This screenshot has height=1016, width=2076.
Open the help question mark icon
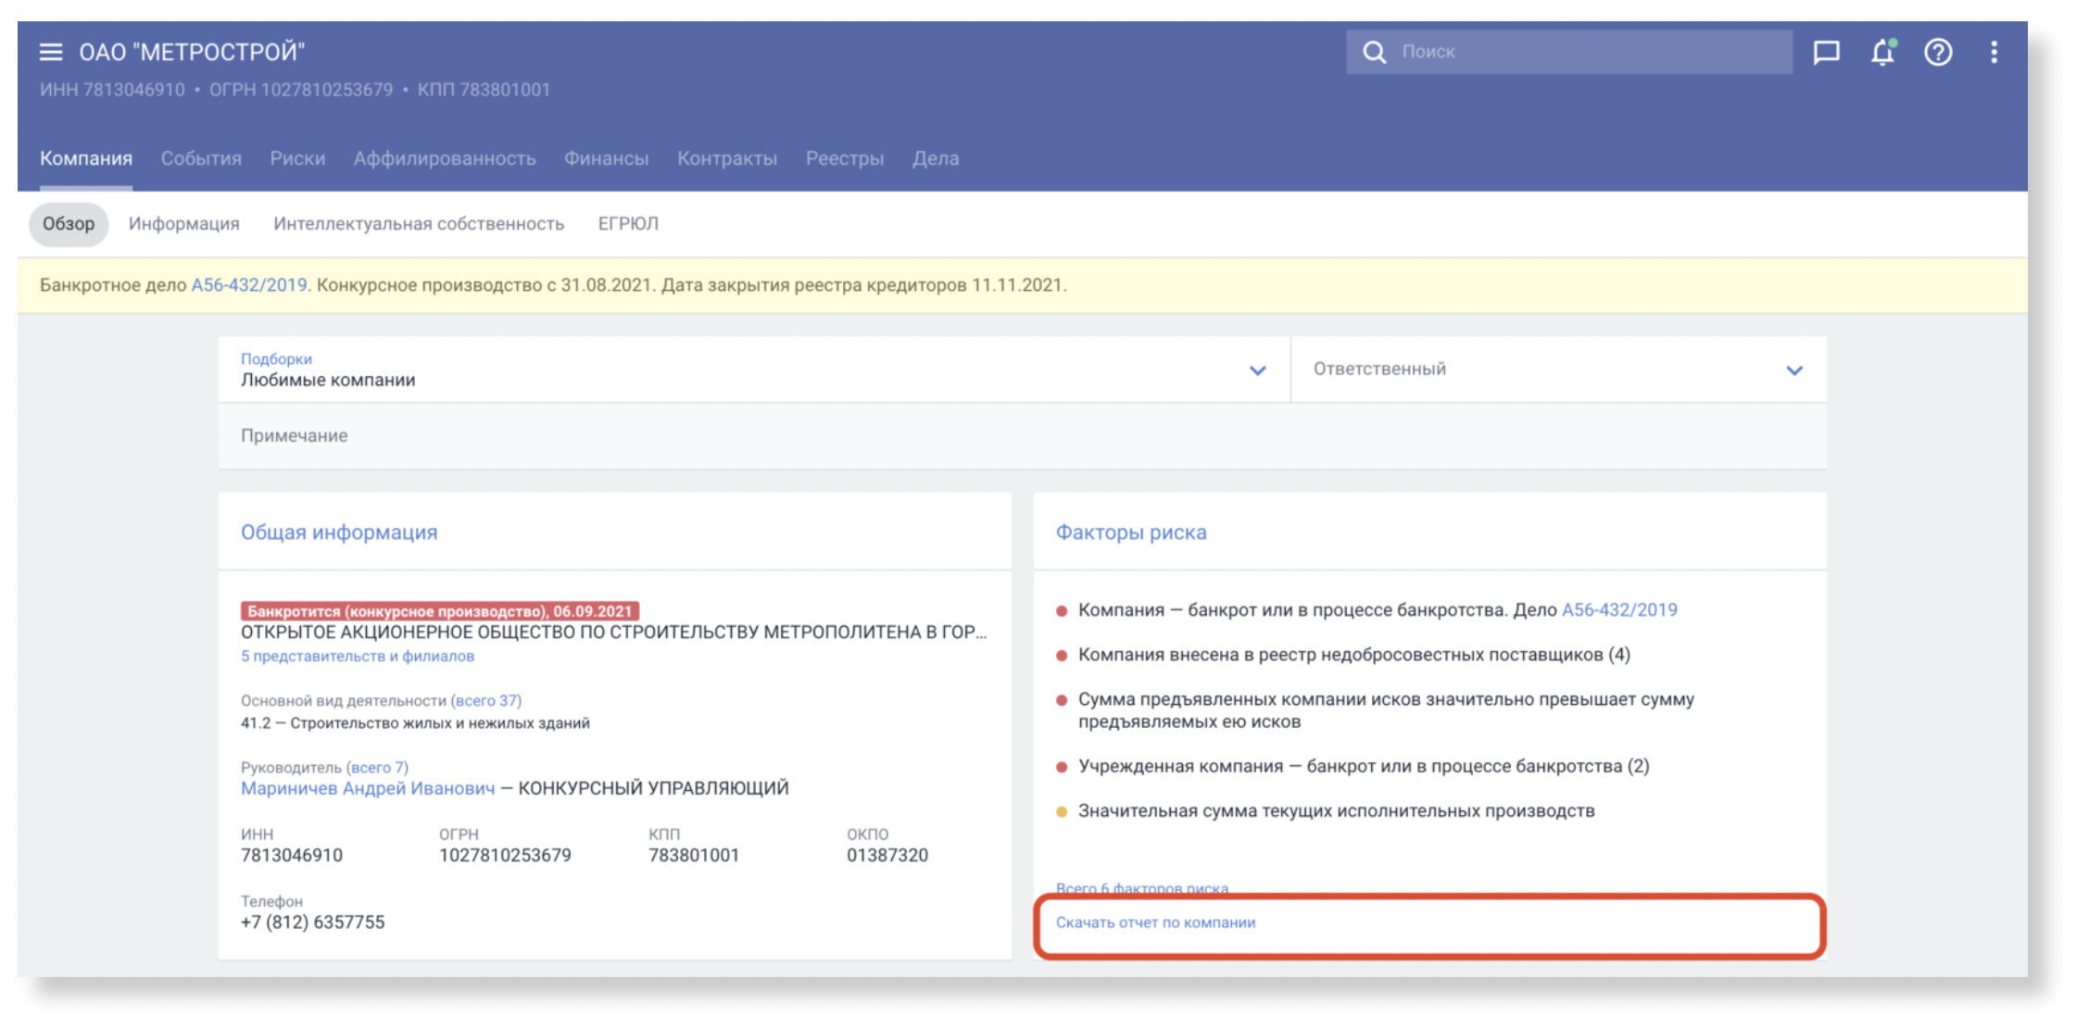(x=1938, y=52)
